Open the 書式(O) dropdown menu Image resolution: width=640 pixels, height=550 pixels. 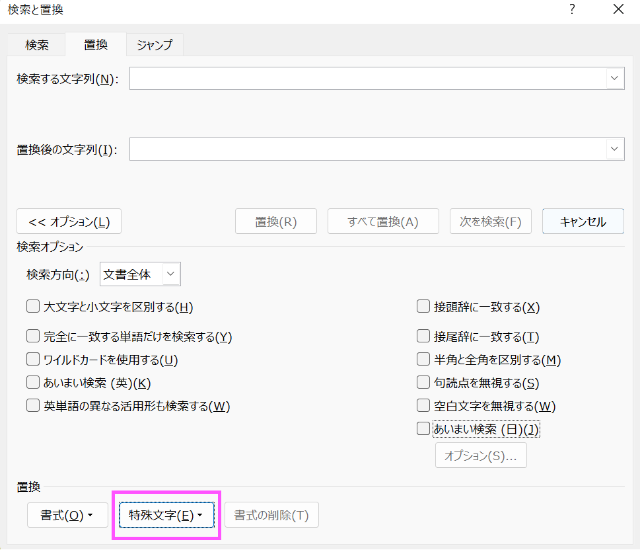(x=67, y=515)
